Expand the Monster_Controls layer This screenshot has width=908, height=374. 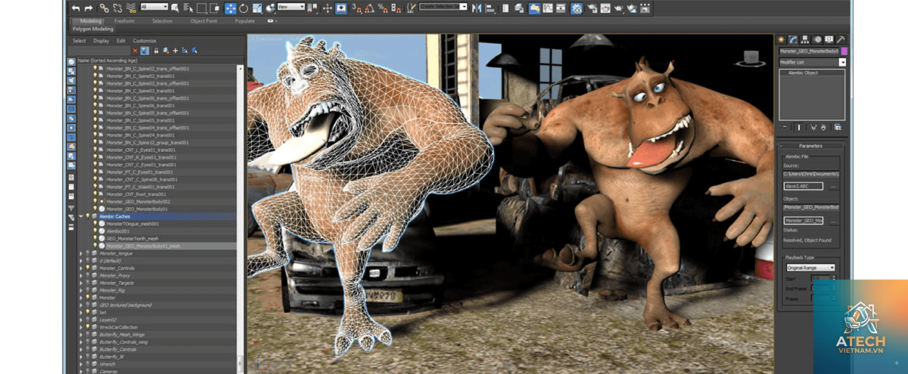pyautogui.click(x=81, y=268)
